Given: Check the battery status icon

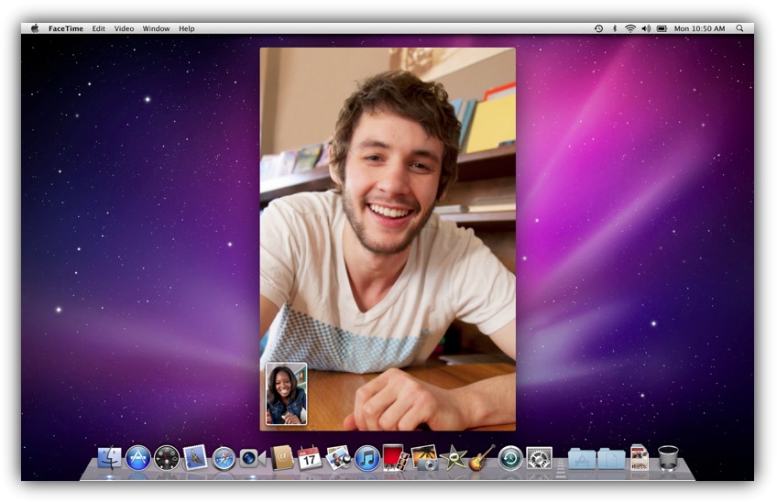Looking at the screenshot, I should pos(662,28).
